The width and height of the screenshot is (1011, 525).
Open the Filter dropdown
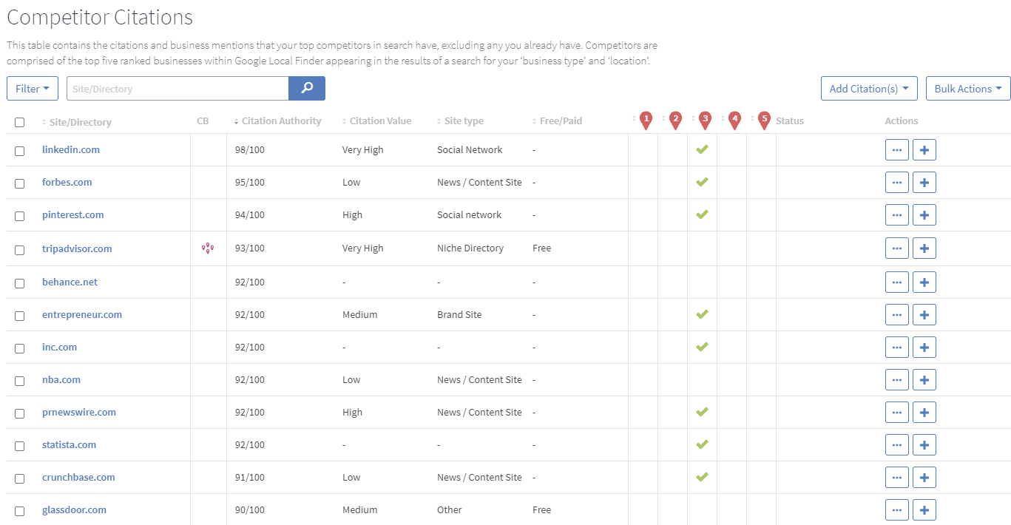(33, 89)
